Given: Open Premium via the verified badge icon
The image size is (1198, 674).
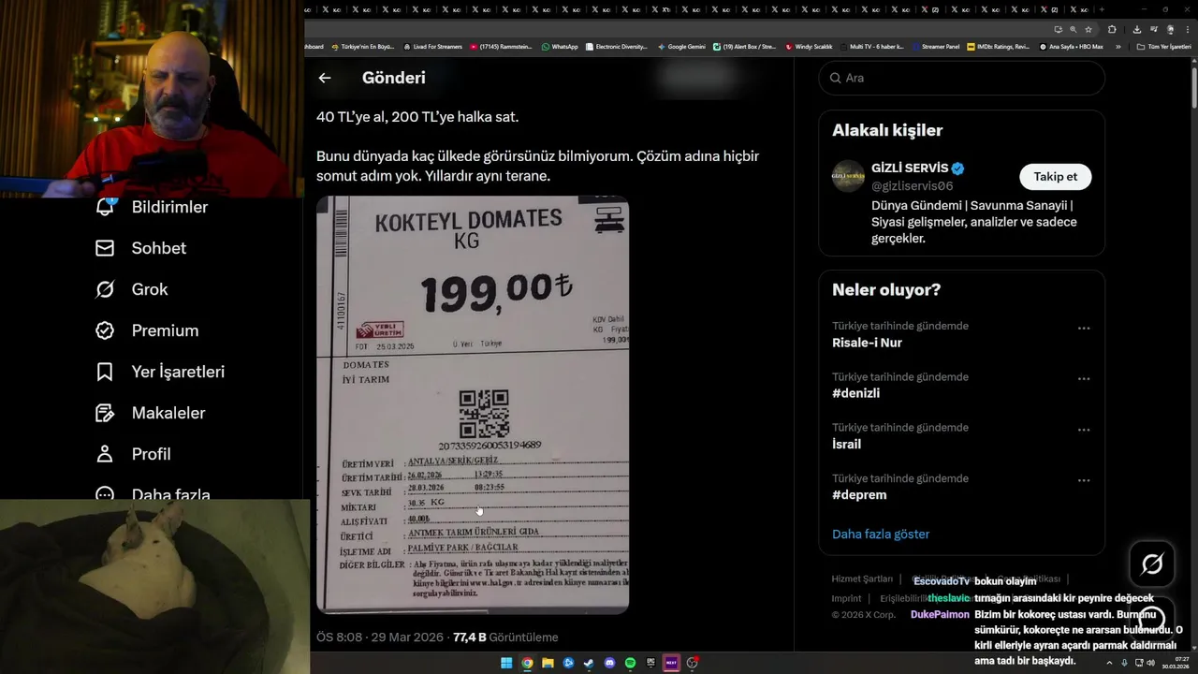Looking at the screenshot, I should 105,330.
